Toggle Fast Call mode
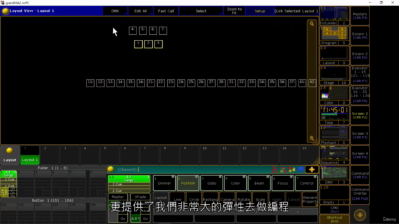 click(166, 11)
